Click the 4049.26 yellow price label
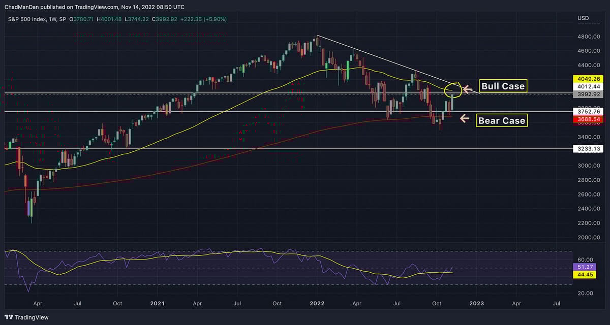610x325 pixels. coord(588,79)
